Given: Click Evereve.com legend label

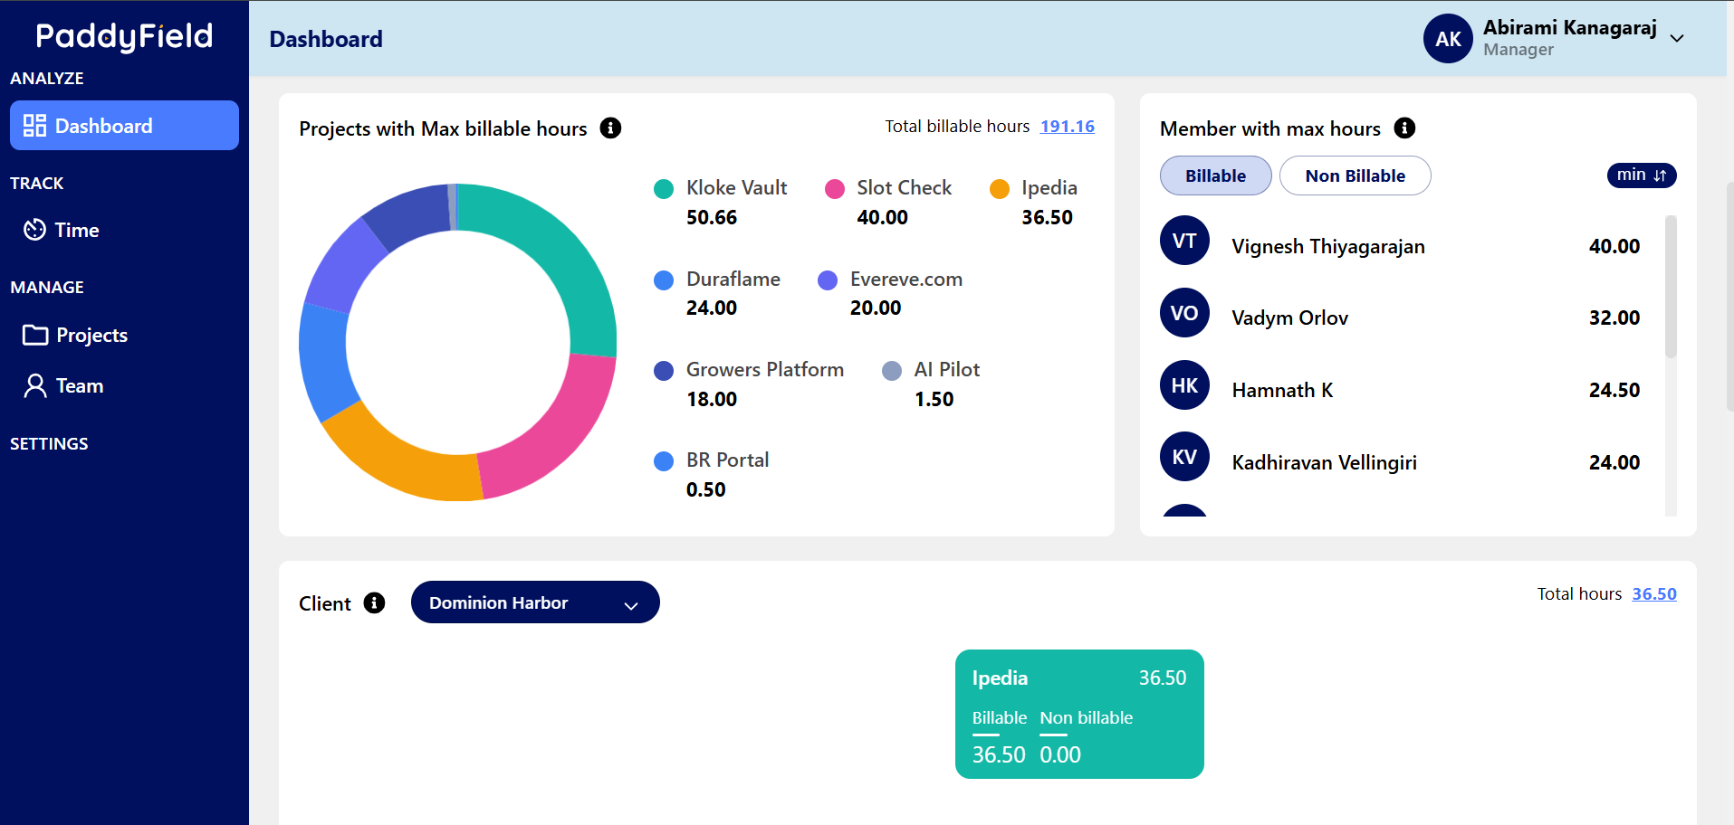Looking at the screenshot, I should tap(906, 279).
